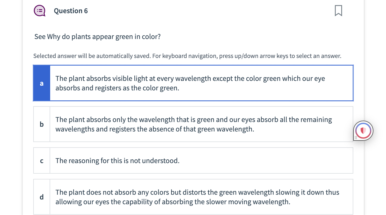Click the shield symbol inside the circular widget
The image size is (386, 215).
[363, 130]
